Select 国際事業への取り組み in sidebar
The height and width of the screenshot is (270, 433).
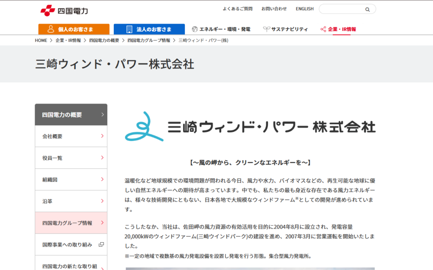71,244
